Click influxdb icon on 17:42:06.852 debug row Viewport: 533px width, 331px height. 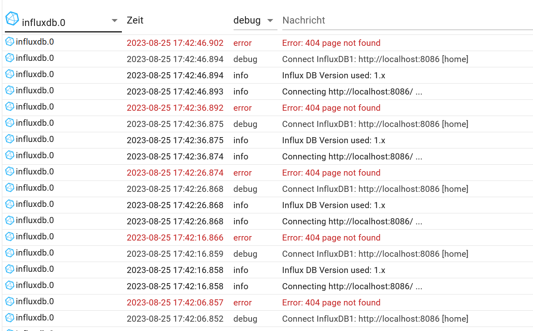[x=10, y=317]
